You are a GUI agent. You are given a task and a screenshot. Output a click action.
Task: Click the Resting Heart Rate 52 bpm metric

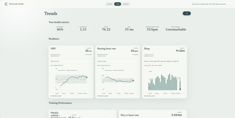[152, 29]
